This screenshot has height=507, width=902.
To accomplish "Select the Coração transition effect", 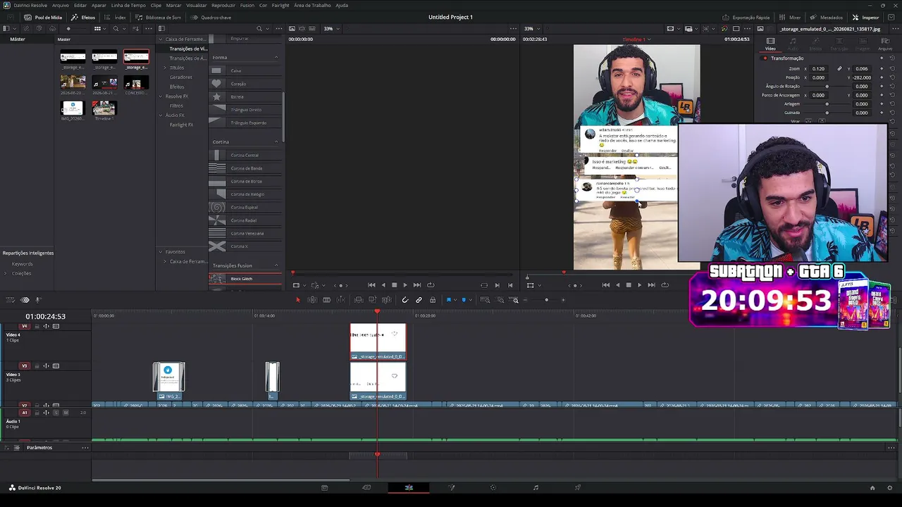I will 245,84.
